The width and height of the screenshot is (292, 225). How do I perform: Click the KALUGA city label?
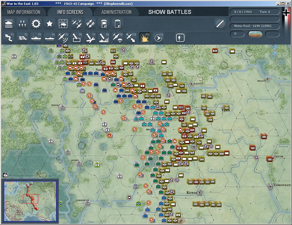click(x=198, y=83)
